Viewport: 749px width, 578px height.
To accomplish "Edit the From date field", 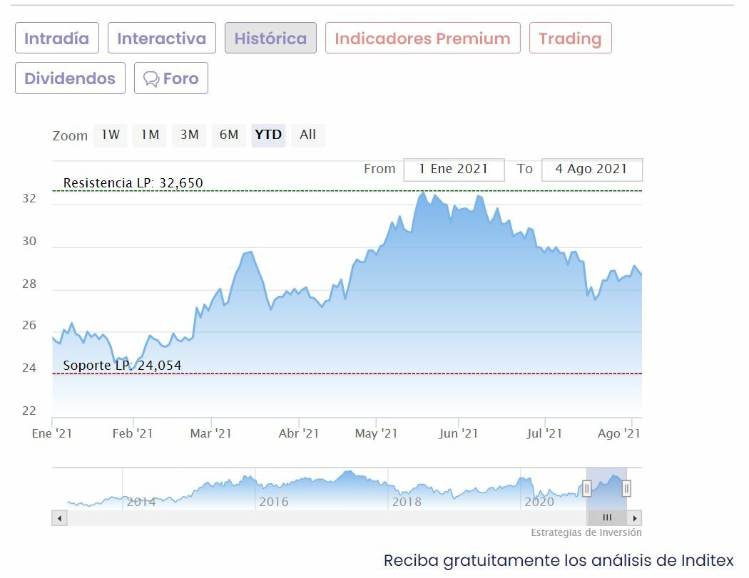I will (454, 170).
